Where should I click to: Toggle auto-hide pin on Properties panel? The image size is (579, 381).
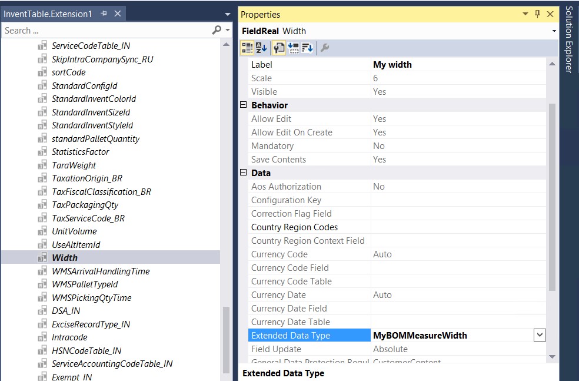pyautogui.click(x=537, y=14)
